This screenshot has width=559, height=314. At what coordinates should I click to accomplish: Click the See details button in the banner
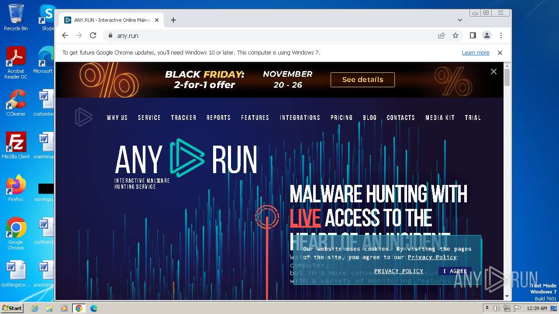362,80
